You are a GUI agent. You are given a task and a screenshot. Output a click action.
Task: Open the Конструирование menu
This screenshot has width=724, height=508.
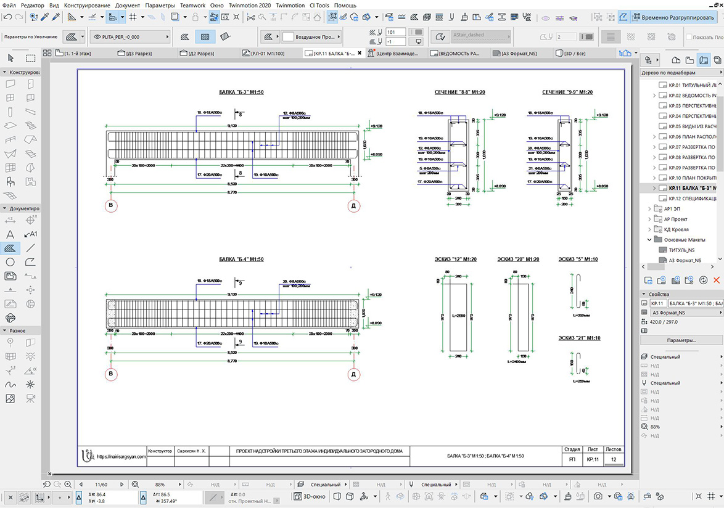[88, 5]
